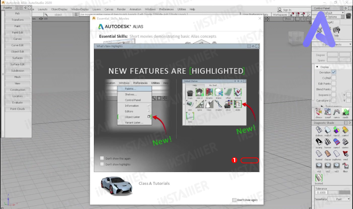This screenshot has width=353, height=209.
Task: Select the filest file shader icon
Action: (345, 166)
